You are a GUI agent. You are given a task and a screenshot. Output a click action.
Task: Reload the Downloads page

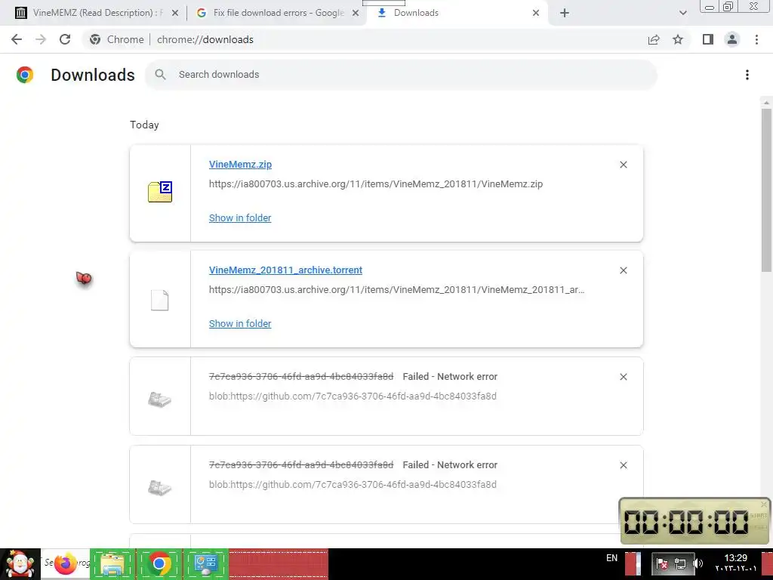pos(65,39)
